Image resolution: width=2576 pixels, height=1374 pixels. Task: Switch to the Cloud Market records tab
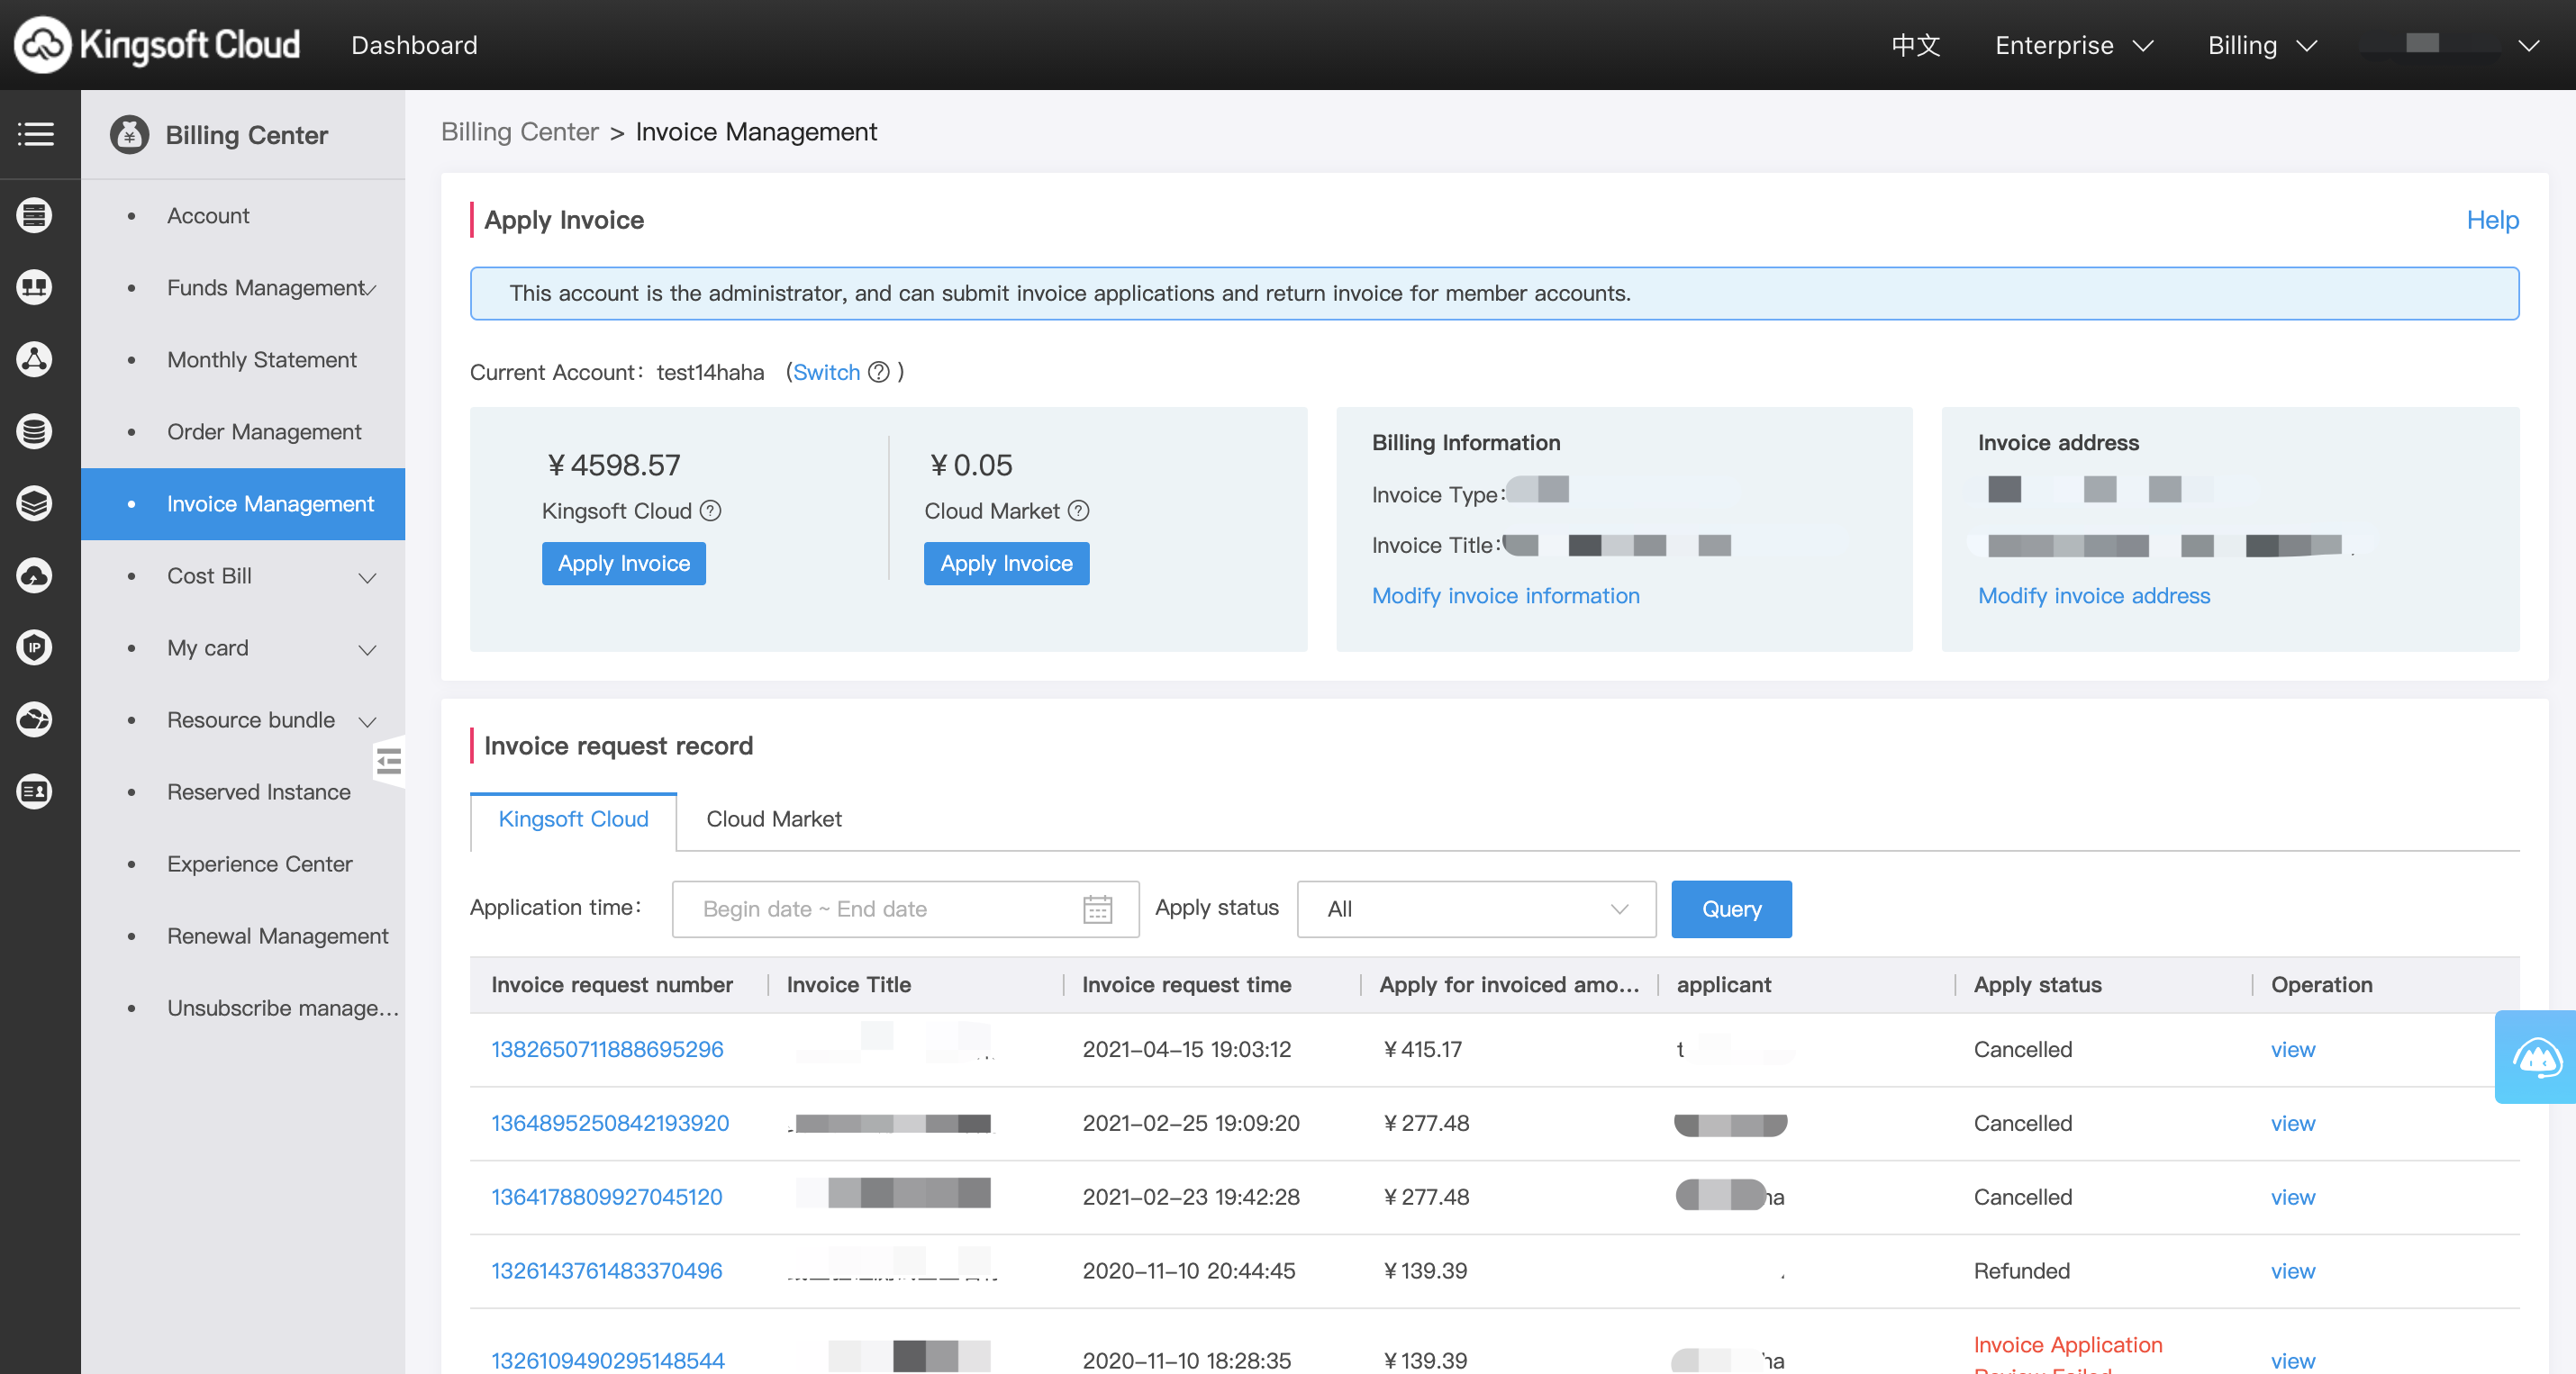click(x=774, y=819)
